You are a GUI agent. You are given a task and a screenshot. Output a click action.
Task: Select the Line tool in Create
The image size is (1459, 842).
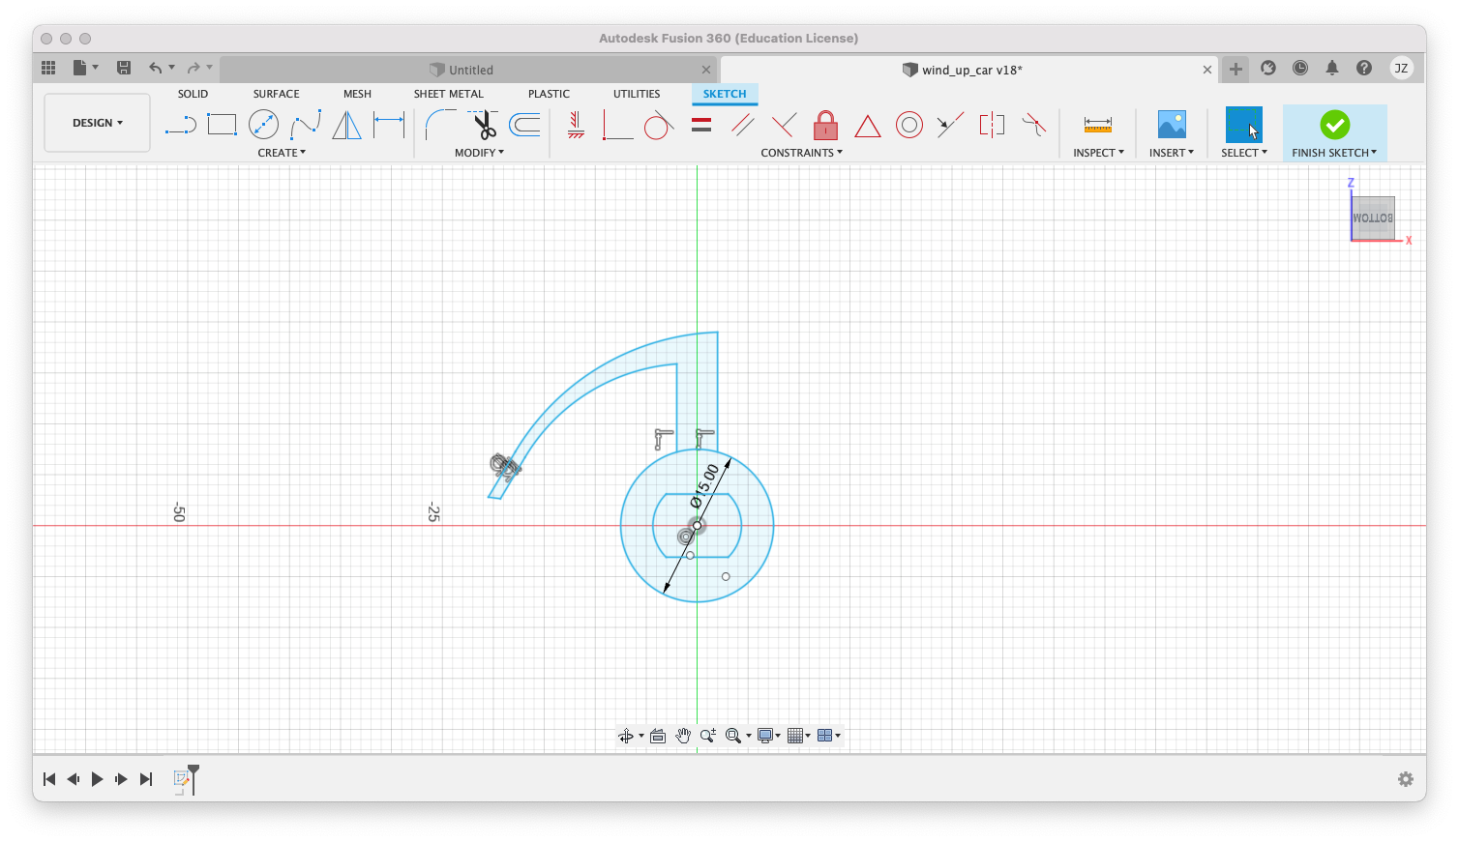click(x=181, y=125)
